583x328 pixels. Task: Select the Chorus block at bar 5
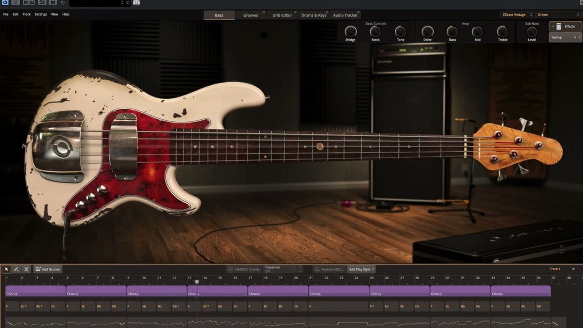coord(96,291)
